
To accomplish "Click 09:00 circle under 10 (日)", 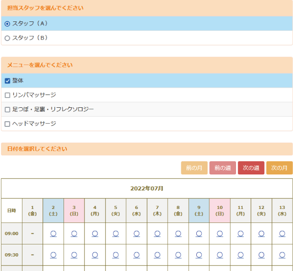I will (x=220, y=233).
